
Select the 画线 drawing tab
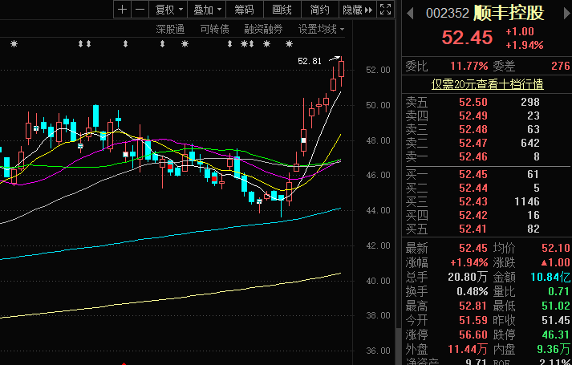point(282,10)
